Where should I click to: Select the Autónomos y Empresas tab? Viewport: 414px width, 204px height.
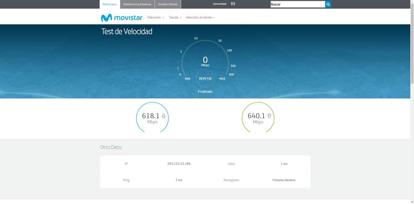click(x=137, y=4)
